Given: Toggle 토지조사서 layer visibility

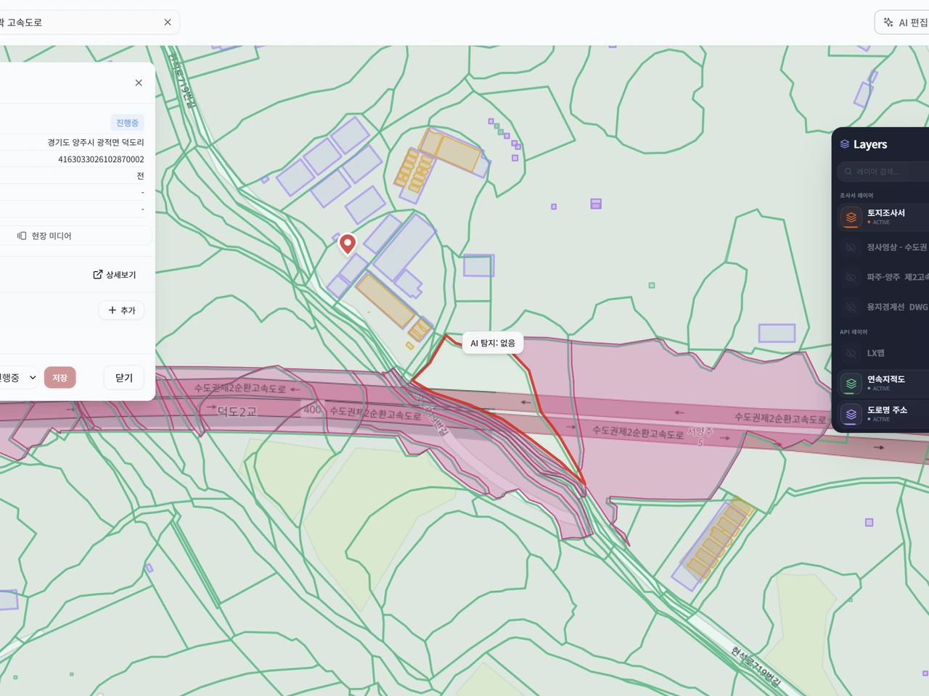Looking at the screenshot, I should [851, 217].
